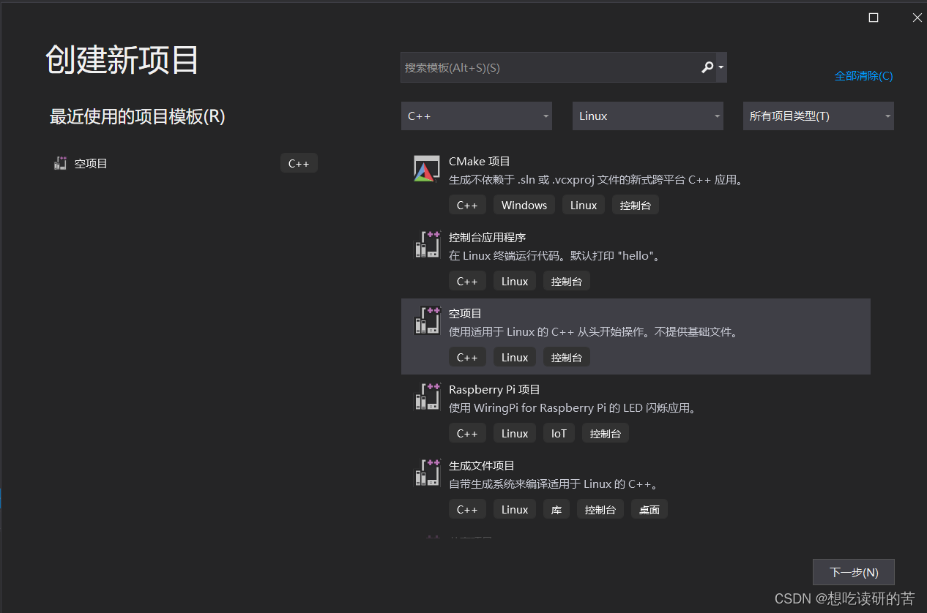Click the Windows tag on CMake 项目
The width and height of the screenshot is (927, 613).
click(524, 205)
